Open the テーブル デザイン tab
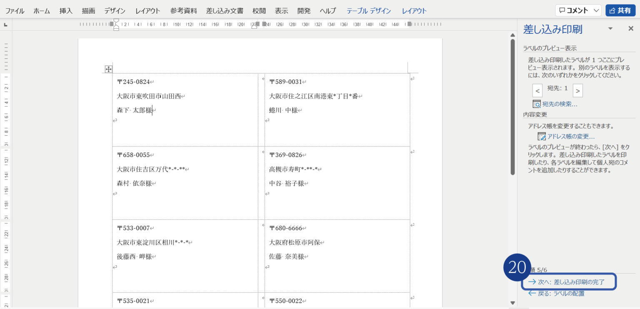Image resolution: width=640 pixels, height=309 pixels. (369, 11)
